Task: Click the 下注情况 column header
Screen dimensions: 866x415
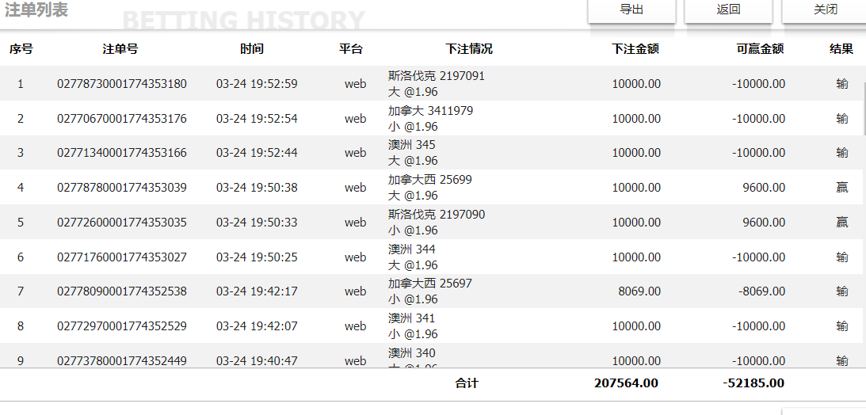Action: 469,49
